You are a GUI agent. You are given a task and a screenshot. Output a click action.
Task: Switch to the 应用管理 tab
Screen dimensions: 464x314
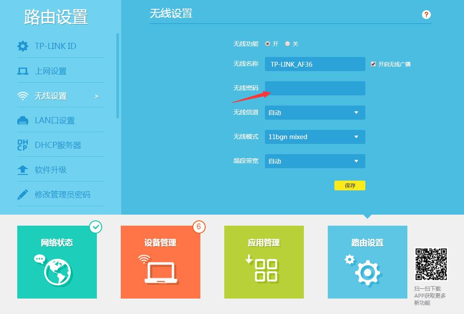[x=264, y=262]
